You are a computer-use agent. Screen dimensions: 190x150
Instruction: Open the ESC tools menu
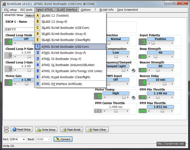tap(26, 10)
